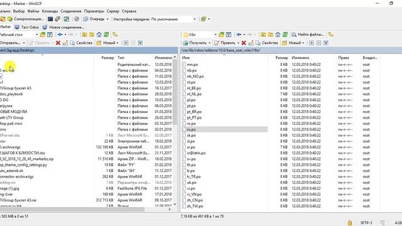
Task: Sort remote files by Размер column
Action: pos(281,58)
